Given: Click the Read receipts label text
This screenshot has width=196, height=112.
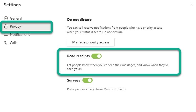Looking at the screenshot, I should (78, 56).
